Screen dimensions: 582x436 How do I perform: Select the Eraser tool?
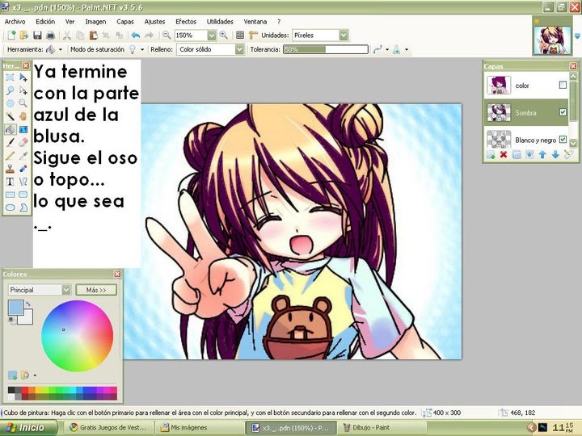[x=23, y=142]
